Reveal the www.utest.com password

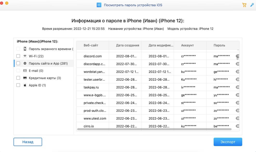tap(237, 119)
